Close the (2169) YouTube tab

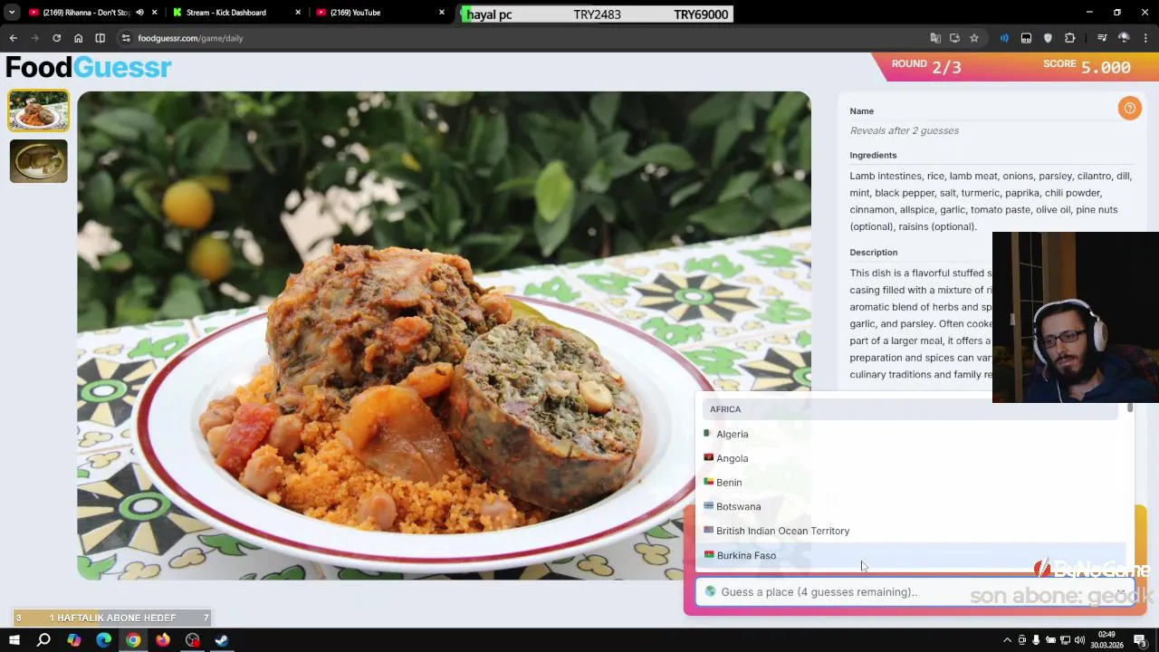pyautogui.click(x=442, y=13)
